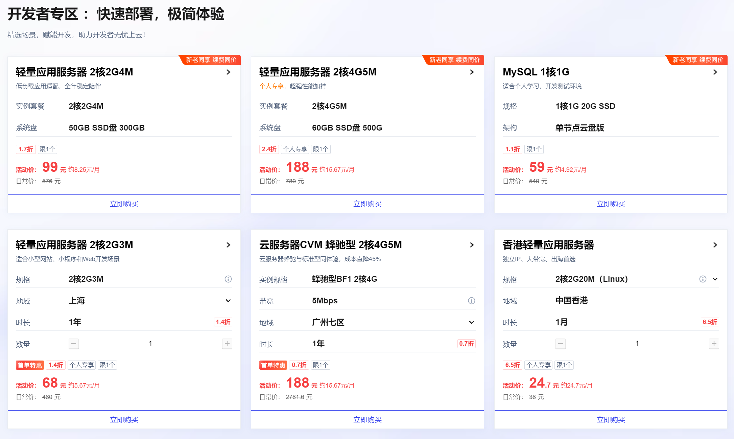Screen dimensions: 734x439
Task: Decrease quantity on 香港轻量应用服务器 card
Action: click(x=561, y=344)
